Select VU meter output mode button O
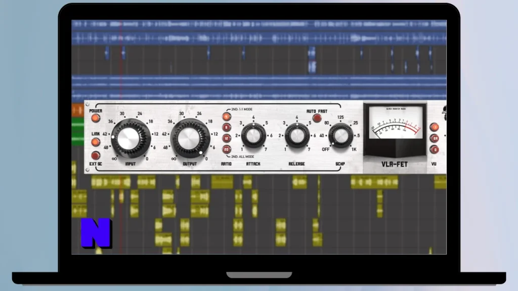The image size is (518, 291). [x=434, y=150]
